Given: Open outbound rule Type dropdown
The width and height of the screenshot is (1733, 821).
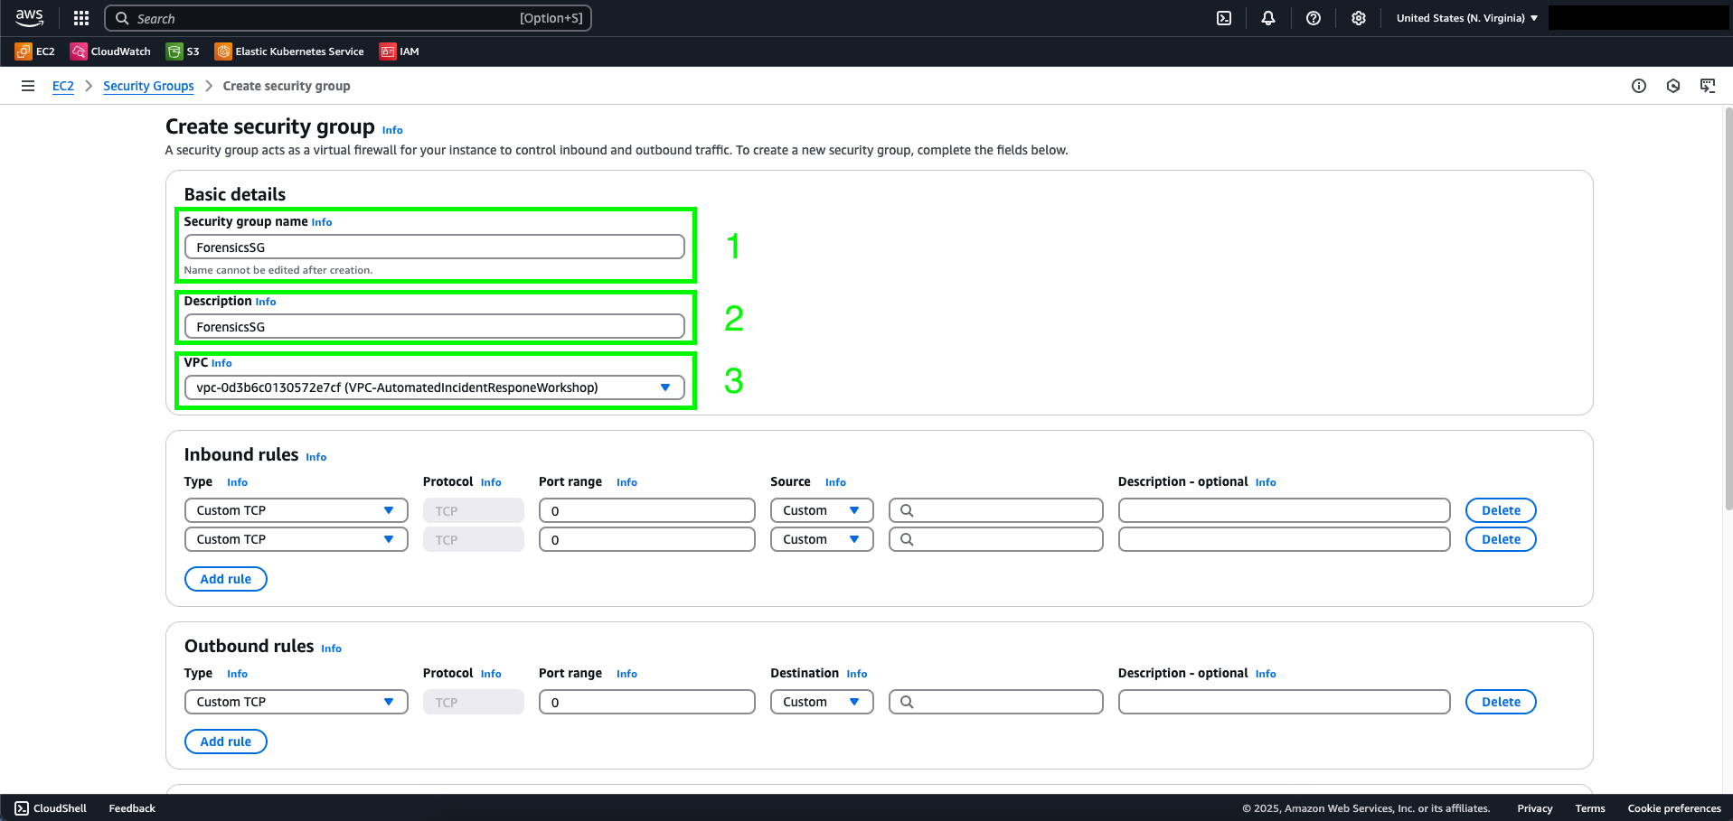Looking at the screenshot, I should click(x=297, y=702).
